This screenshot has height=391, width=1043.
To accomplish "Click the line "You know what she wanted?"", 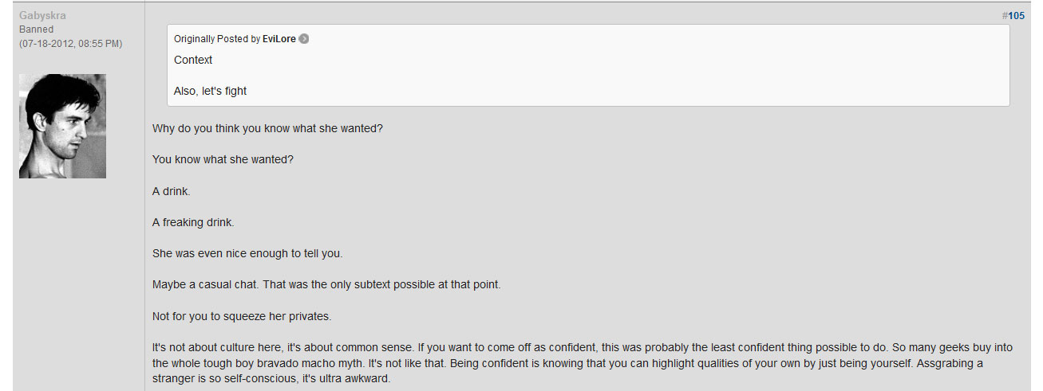I will coord(223,159).
